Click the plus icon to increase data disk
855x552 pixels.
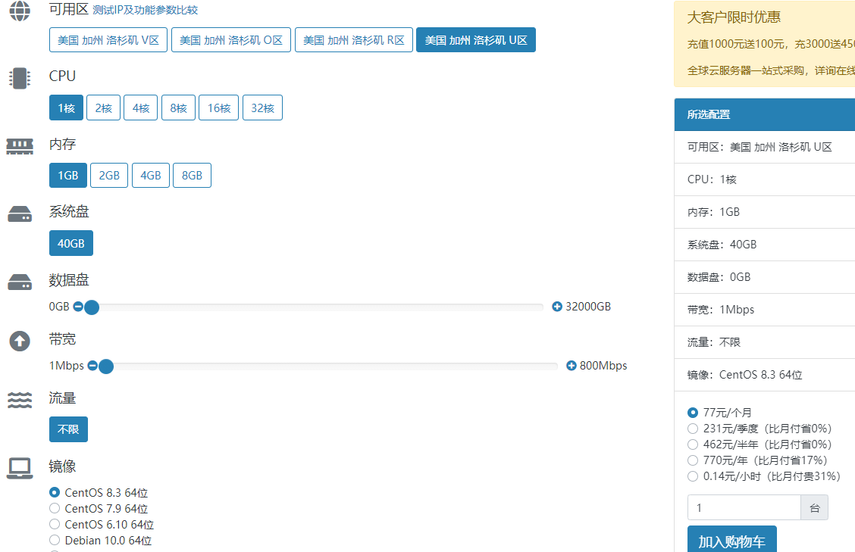pyautogui.click(x=557, y=307)
